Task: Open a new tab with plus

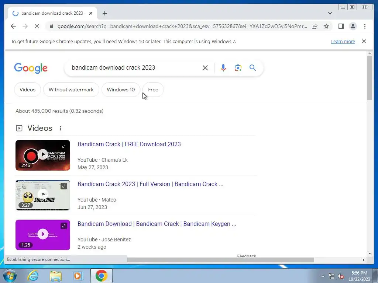Action: pyautogui.click(x=104, y=13)
